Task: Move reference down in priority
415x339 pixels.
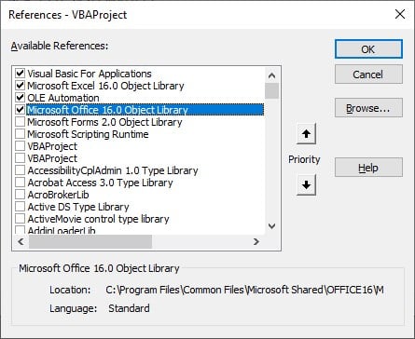Action: [x=306, y=185]
